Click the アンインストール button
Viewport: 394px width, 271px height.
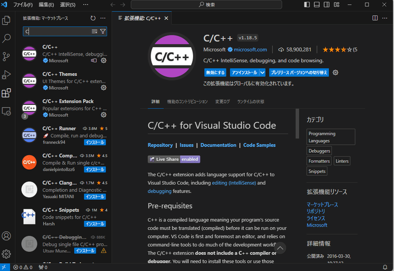pyautogui.click(x=244, y=72)
